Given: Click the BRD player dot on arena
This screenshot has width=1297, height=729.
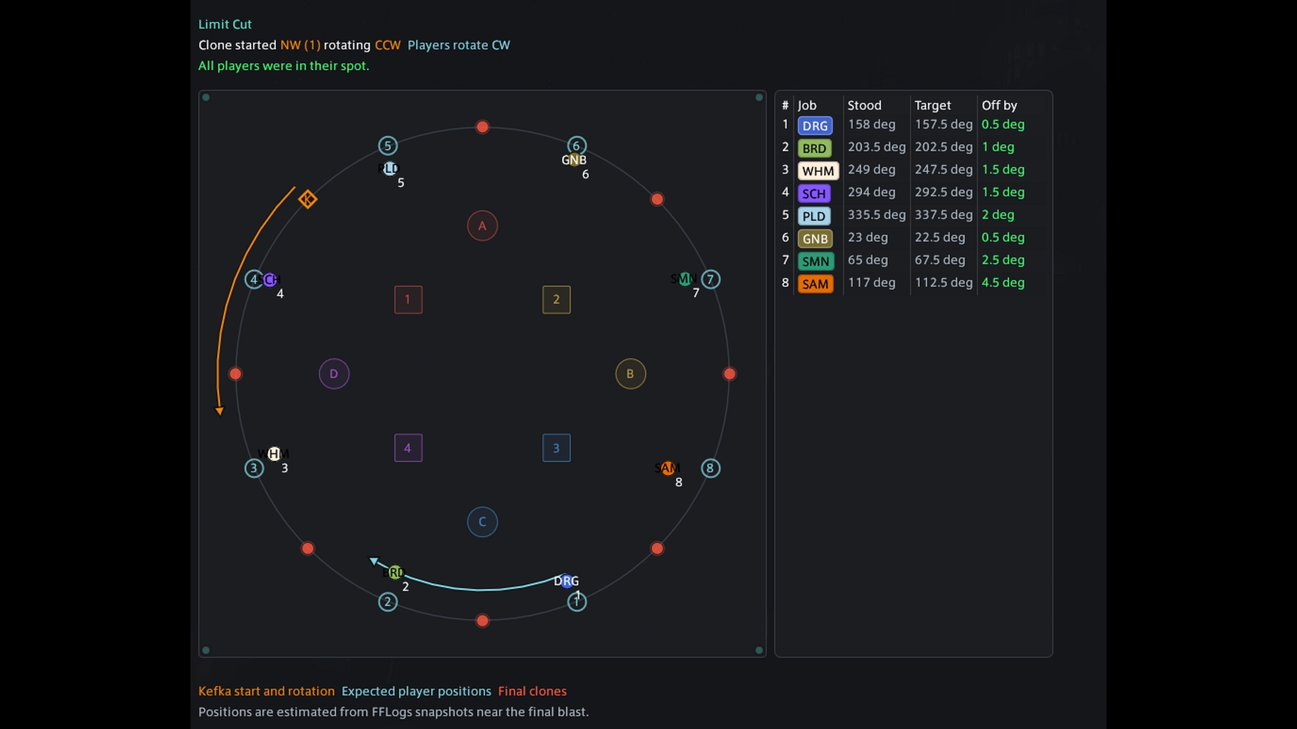Looking at the screenshot, I should (x=395, y=572).
